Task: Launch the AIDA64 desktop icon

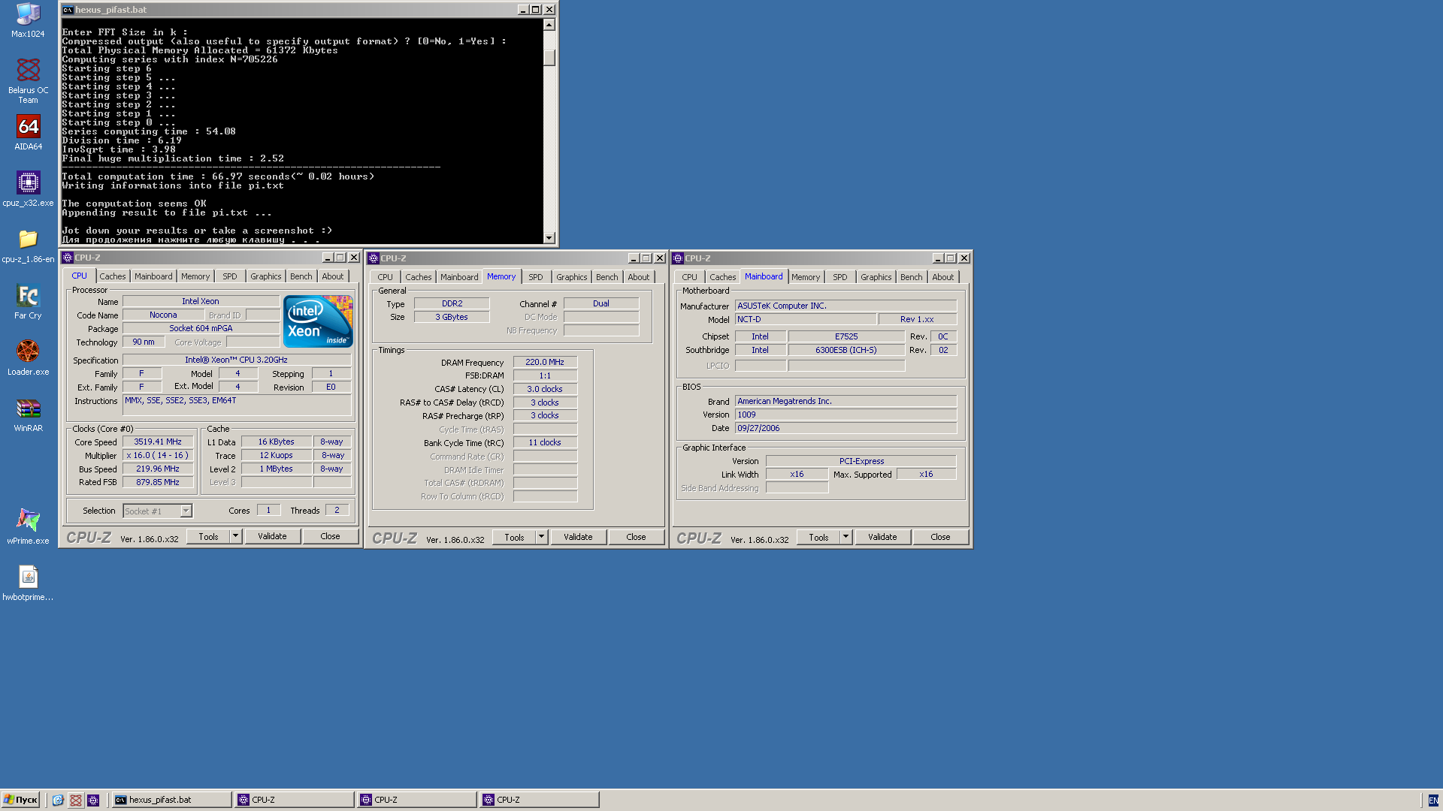Action: pyautogui.click(x=28, y=133)
